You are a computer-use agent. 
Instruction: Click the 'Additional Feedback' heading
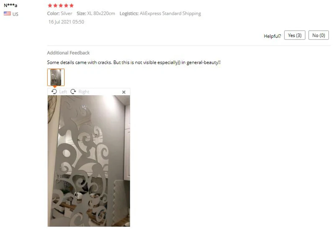(x=68, y=53)
